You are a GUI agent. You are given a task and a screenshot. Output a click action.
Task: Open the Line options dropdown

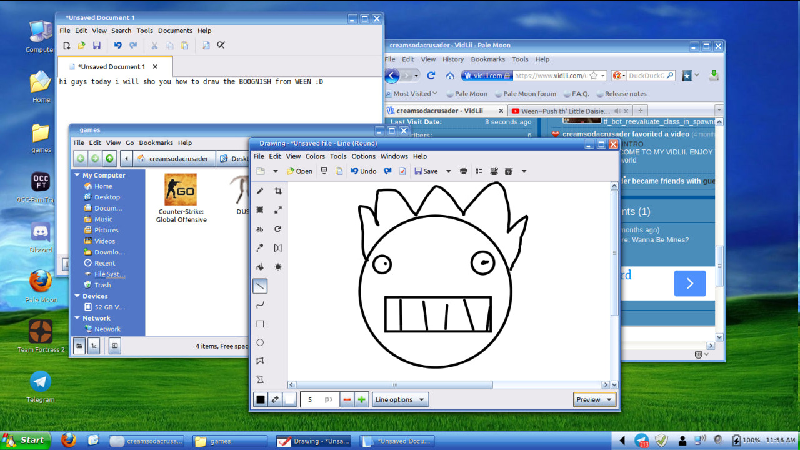tap(400, 400)
